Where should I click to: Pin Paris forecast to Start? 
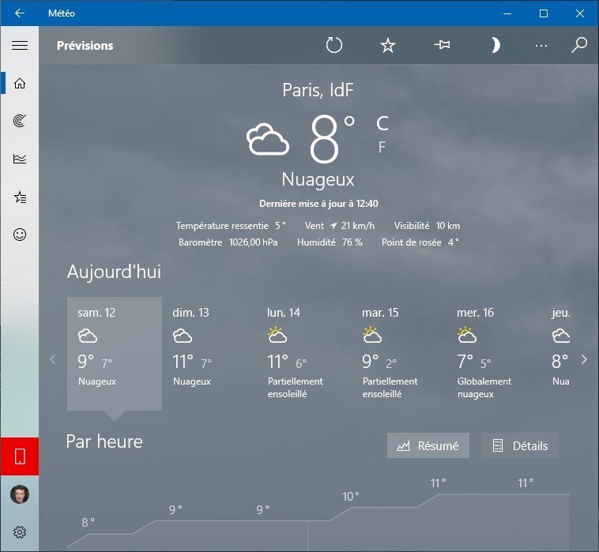tap(442, 46)
